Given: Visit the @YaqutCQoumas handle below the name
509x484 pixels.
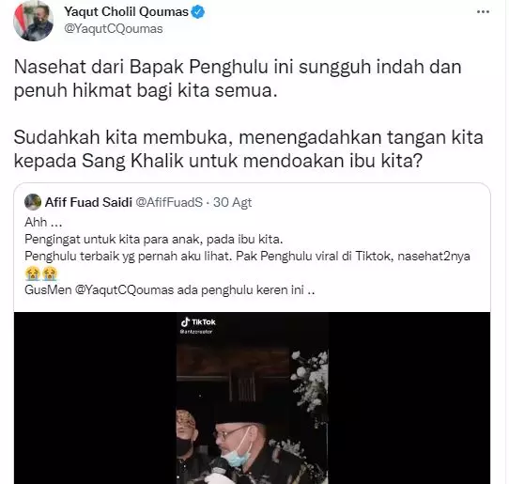Looking at the screenshot, I should coord(114,29).
